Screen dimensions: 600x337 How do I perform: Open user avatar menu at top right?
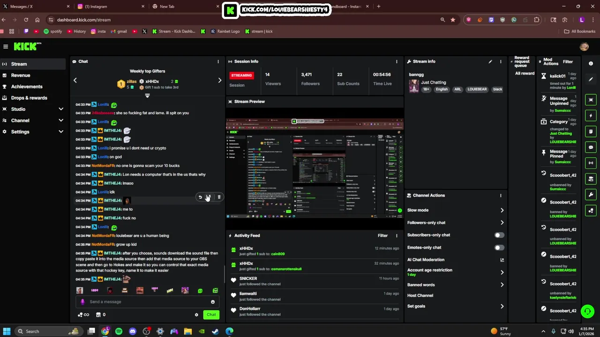[x=584, y=46]
